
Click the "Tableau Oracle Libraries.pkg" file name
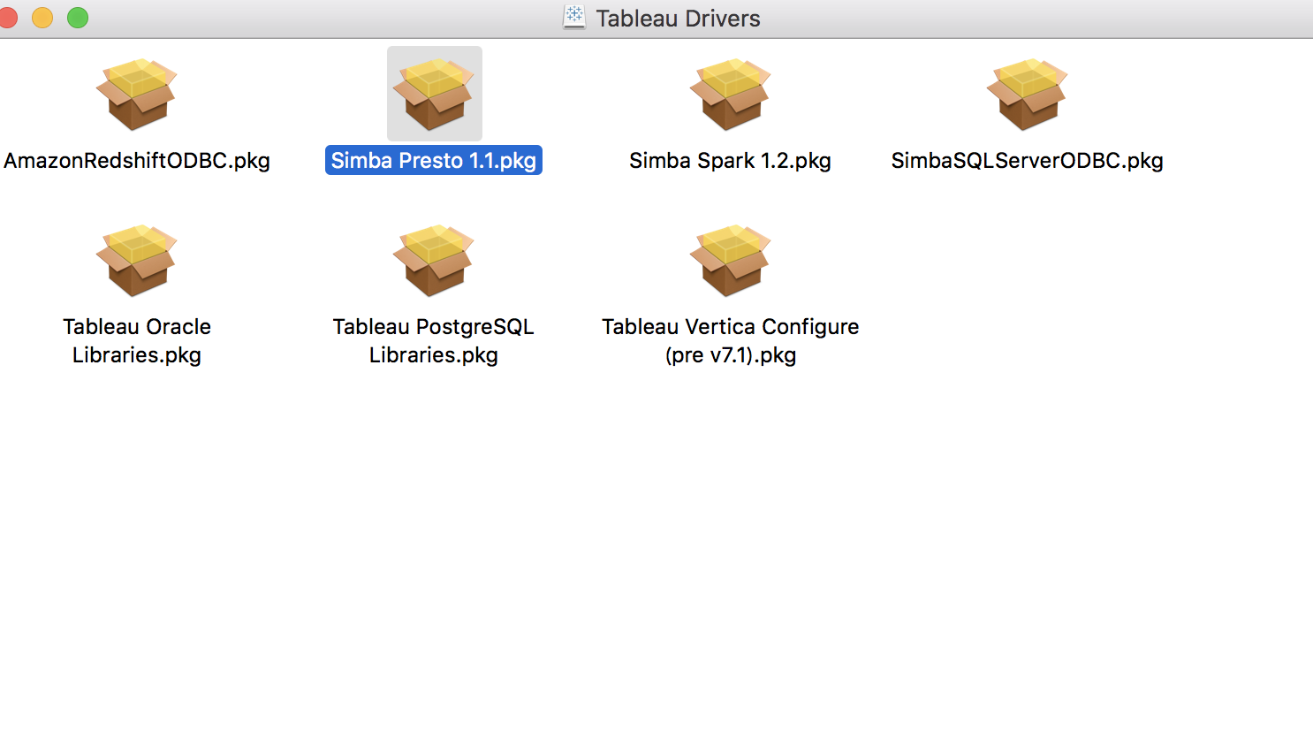point(137,341)
